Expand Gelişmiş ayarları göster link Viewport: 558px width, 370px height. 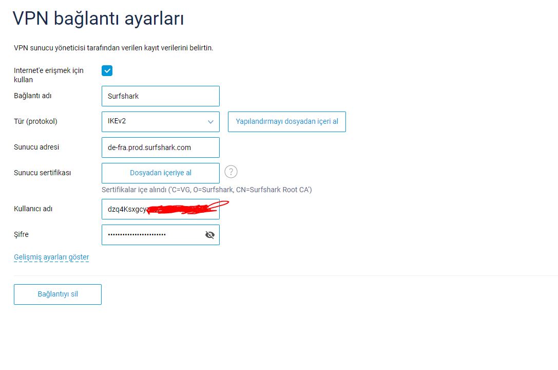click(51, 257)
